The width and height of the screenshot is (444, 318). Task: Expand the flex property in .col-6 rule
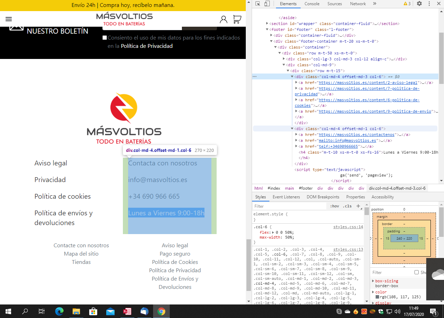[x=273, y=232]
